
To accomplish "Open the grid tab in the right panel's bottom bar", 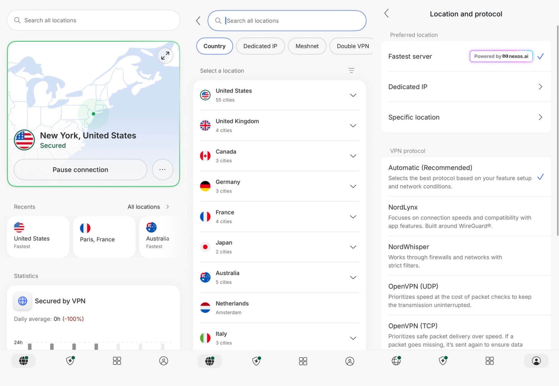I will pos(490,361).
